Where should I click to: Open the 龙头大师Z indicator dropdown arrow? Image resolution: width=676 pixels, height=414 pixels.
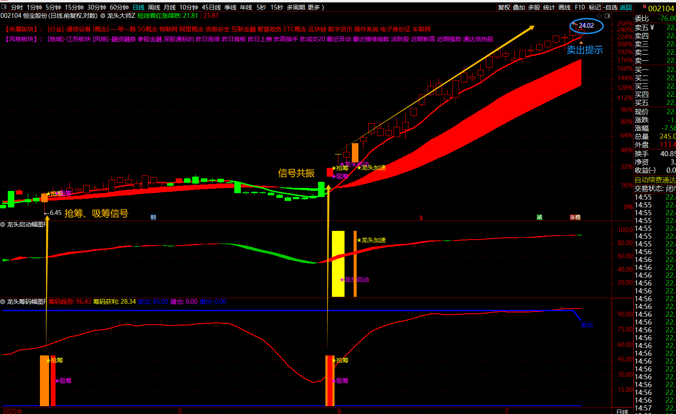103,16
